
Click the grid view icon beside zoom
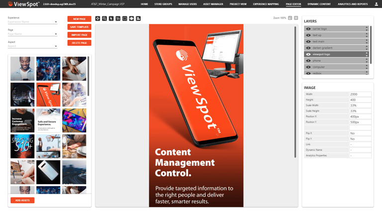click(296, 18)
